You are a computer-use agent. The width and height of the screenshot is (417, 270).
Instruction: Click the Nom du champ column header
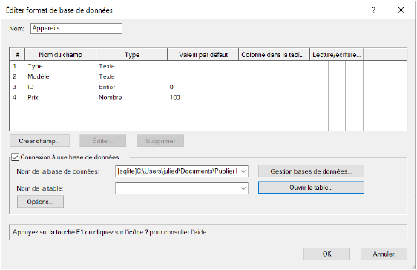tap(60, 55)
